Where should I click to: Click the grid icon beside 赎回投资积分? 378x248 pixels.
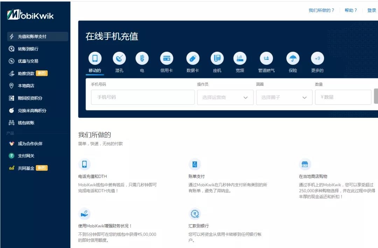point(12,98)
